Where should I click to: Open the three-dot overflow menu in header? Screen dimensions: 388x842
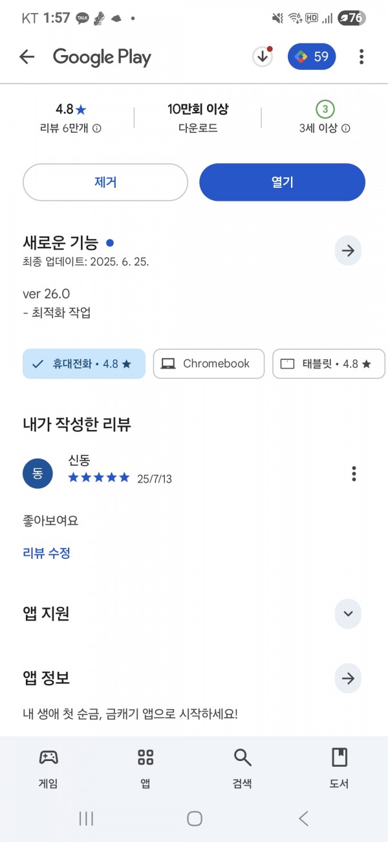coord(361,57)
